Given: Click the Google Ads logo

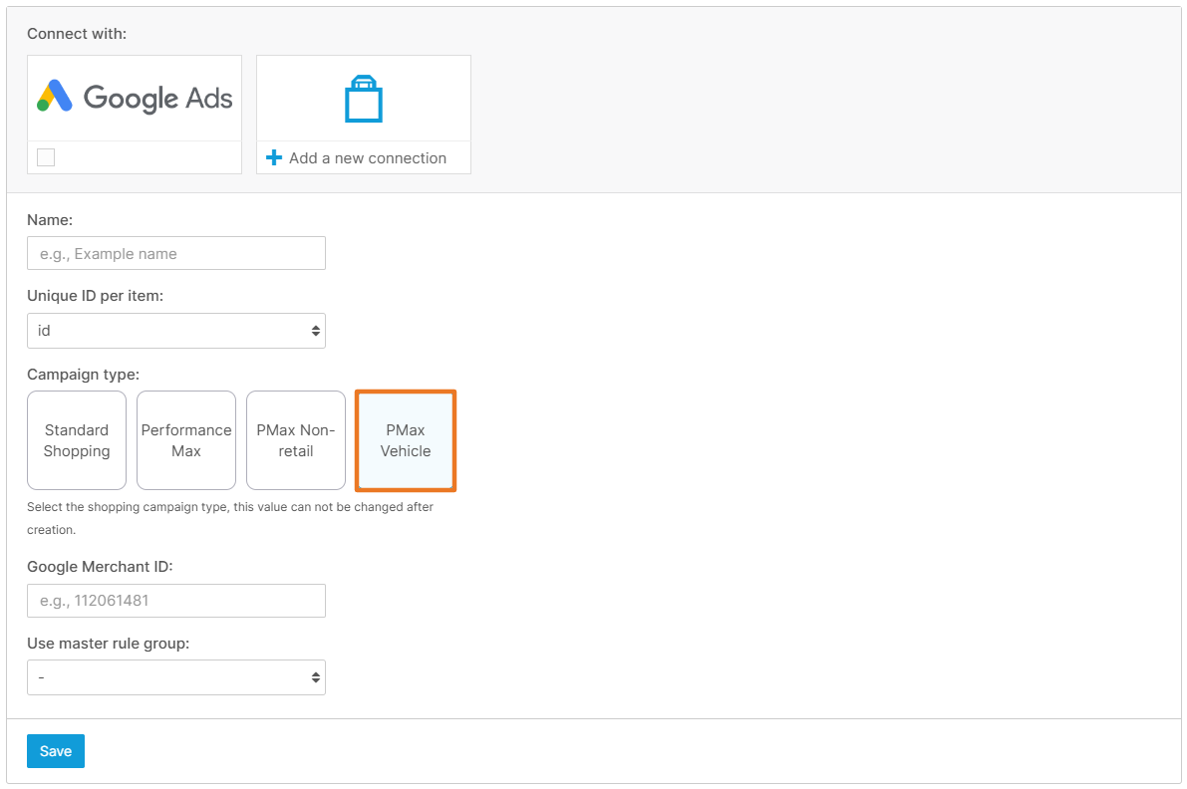Looking at the screenshot, I should 135,98.
